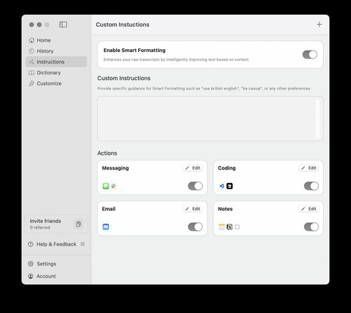Click the external link icon beside Help & Feedback
Screen dimensions: 351x313
[83, 244]
